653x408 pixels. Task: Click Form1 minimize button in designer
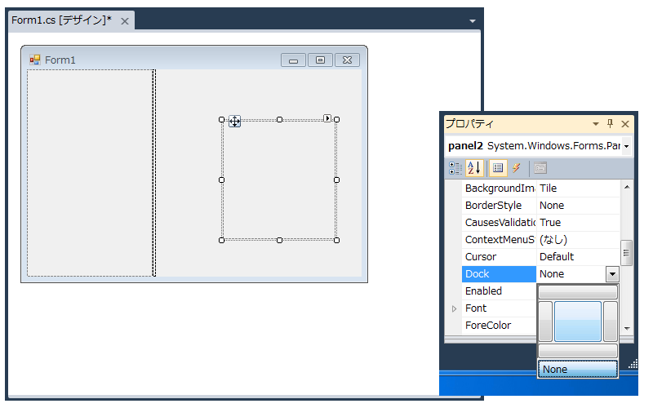coord(294,60)
